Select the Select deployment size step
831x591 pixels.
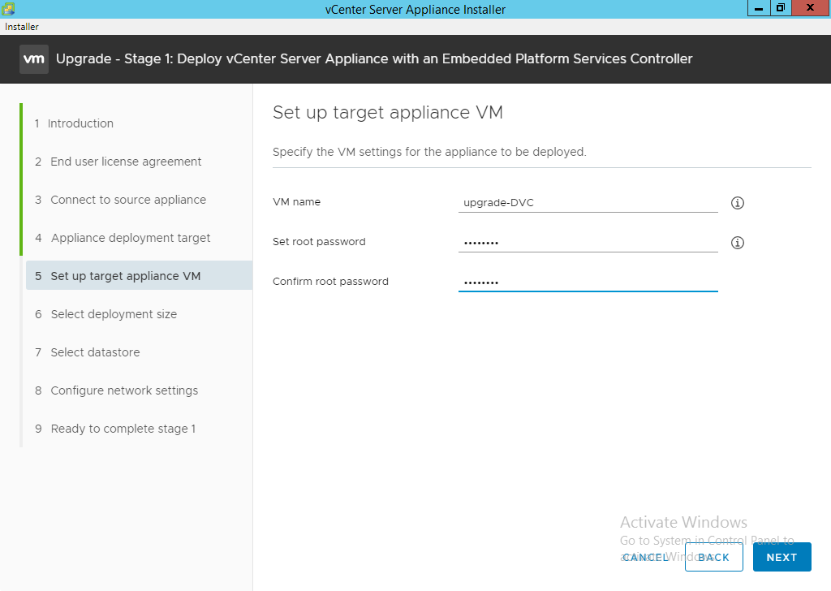pyautogui.click(x=106, y=314)
